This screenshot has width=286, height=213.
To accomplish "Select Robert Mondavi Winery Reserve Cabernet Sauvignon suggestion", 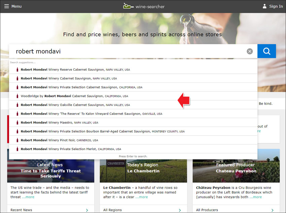I will 133,69.
